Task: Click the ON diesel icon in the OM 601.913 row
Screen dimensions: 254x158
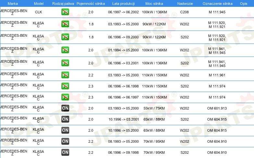Action: (65, 108)
